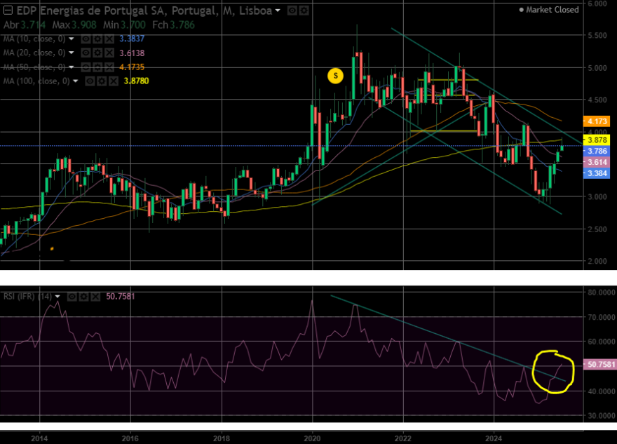617x444 pixels.
Task: Remove the MA 20 indicator
Action: [109, 53]
